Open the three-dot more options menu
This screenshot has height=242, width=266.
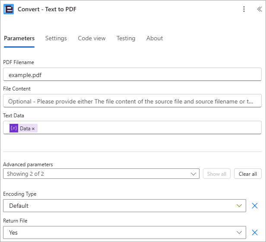pos(244,9)
